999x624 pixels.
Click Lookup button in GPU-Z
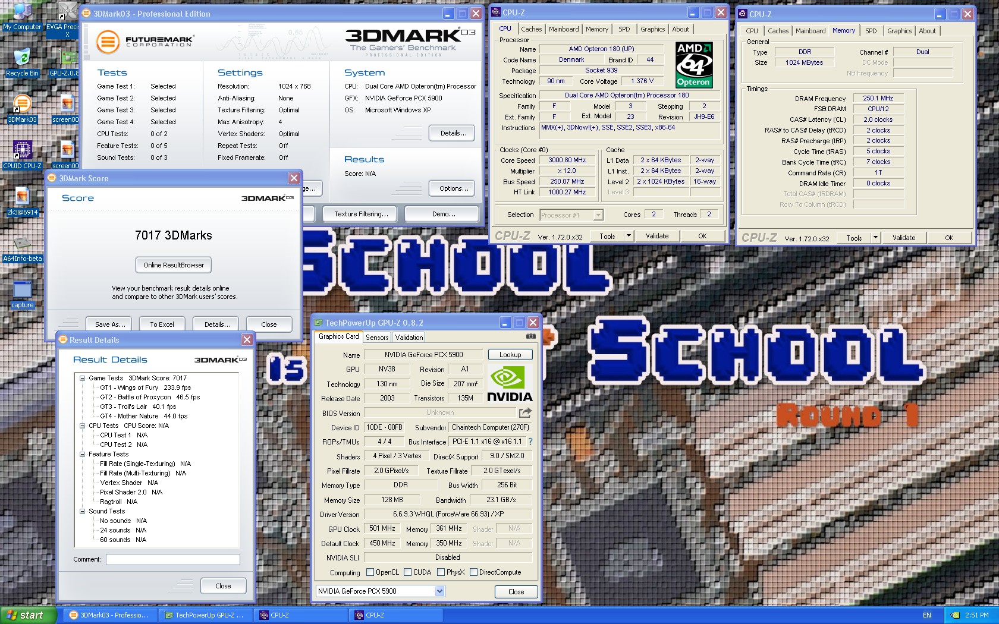510,355
